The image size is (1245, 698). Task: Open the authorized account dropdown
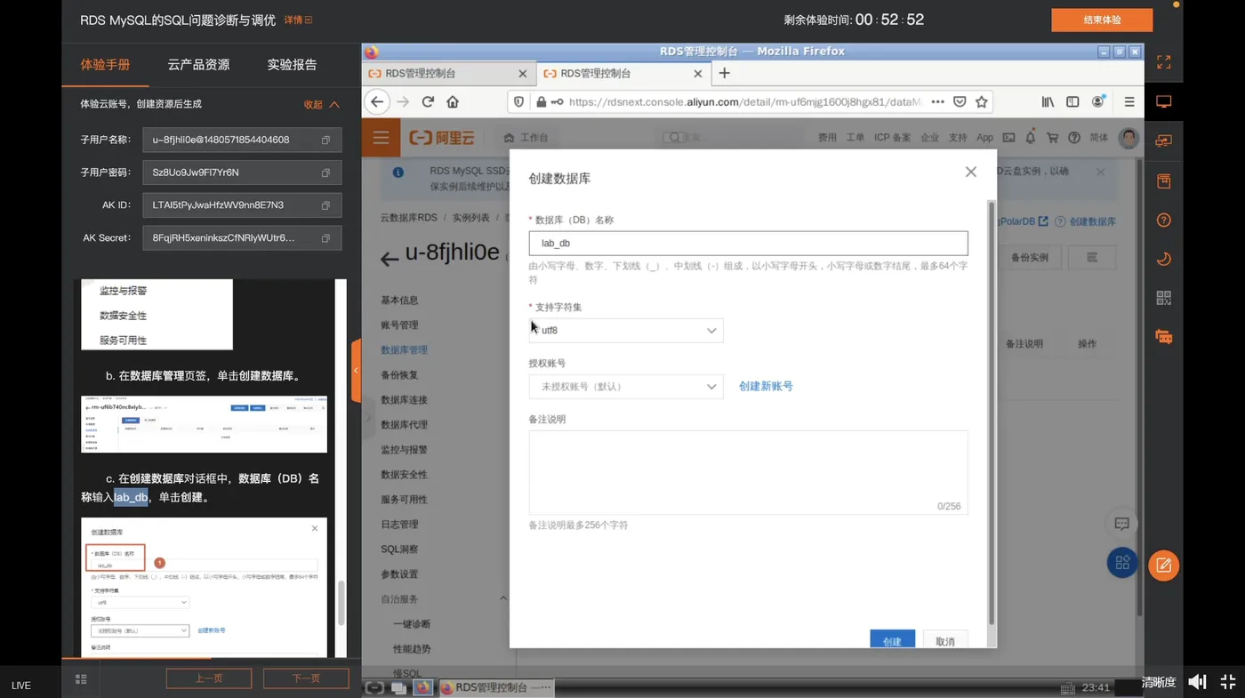click(x=626, y=387)
